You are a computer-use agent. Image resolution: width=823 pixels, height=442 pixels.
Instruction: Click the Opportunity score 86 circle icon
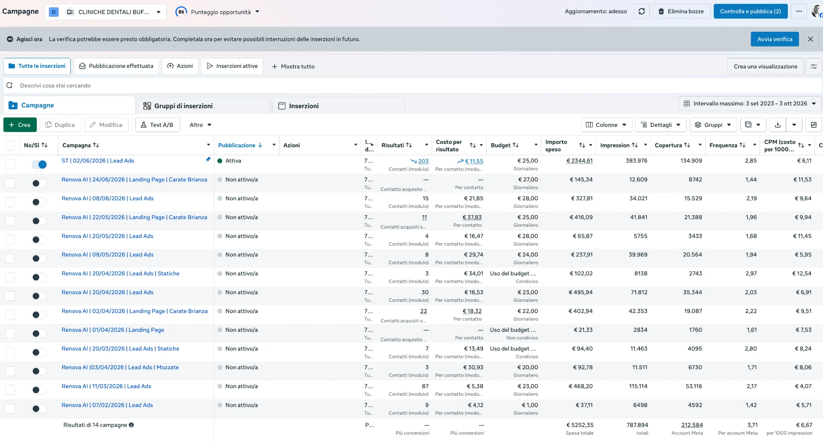click(181, 12)
